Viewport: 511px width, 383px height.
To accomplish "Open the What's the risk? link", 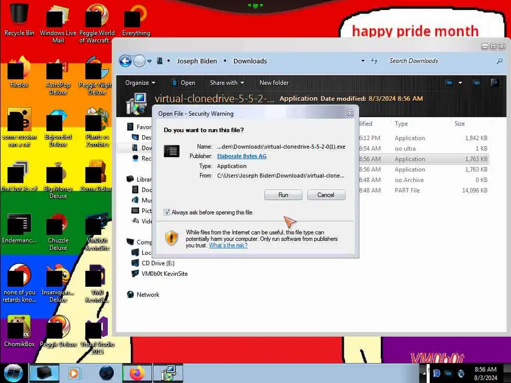I will click(228, 245).
